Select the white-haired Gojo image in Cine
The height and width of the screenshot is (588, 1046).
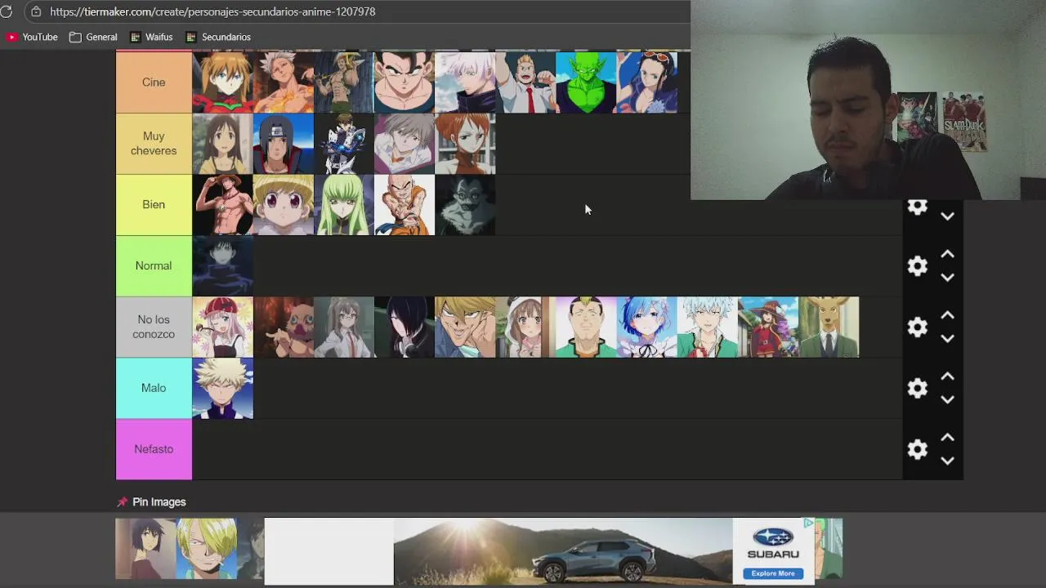[x=465, y=82]
